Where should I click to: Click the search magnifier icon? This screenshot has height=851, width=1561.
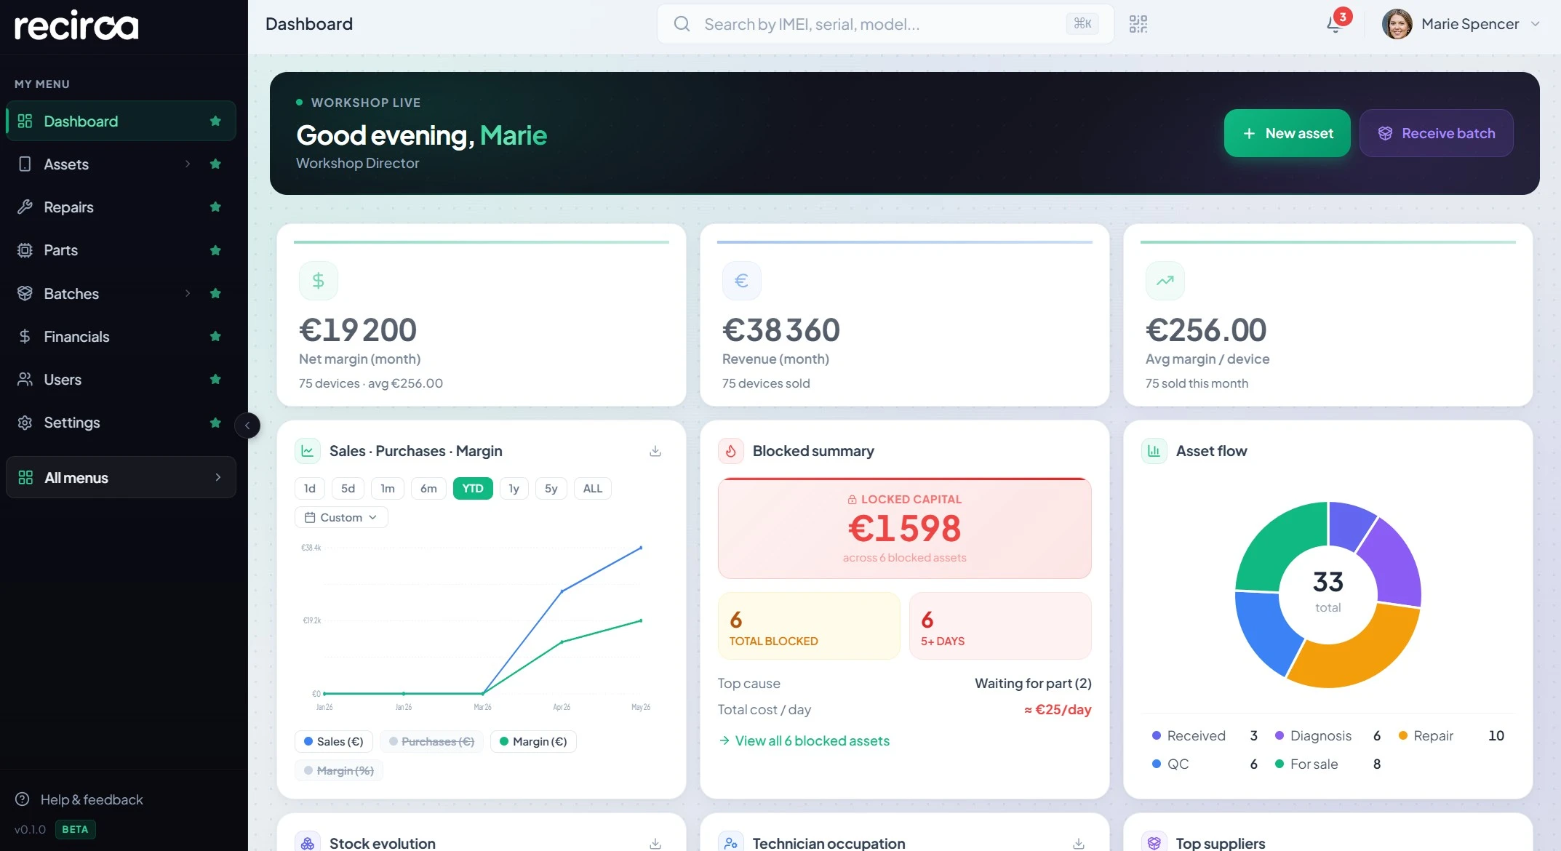pyautogui.click(x=682, y=24)
